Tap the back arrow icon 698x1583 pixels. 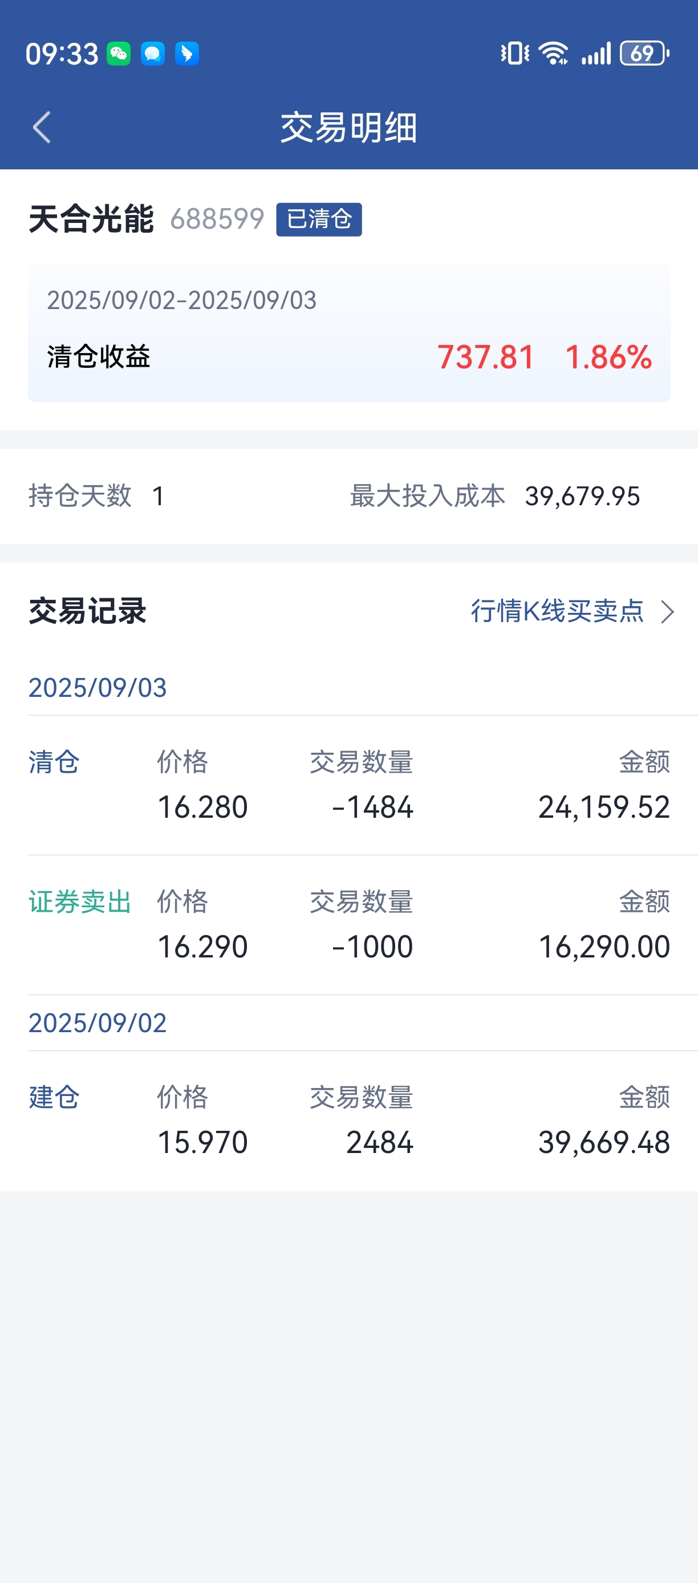(x=41, y=127)
